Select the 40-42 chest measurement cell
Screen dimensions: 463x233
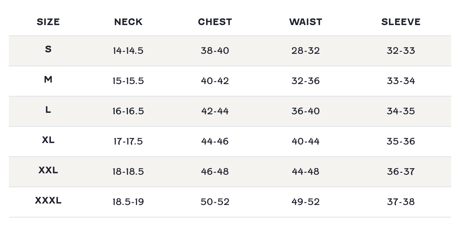tap(215, 81)
